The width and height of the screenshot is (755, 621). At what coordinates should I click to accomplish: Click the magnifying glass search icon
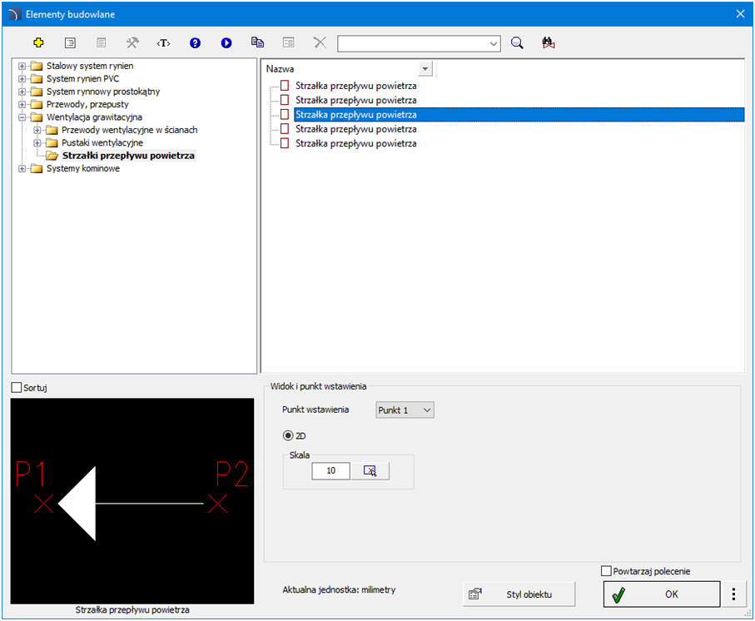[x=517, y=42]
